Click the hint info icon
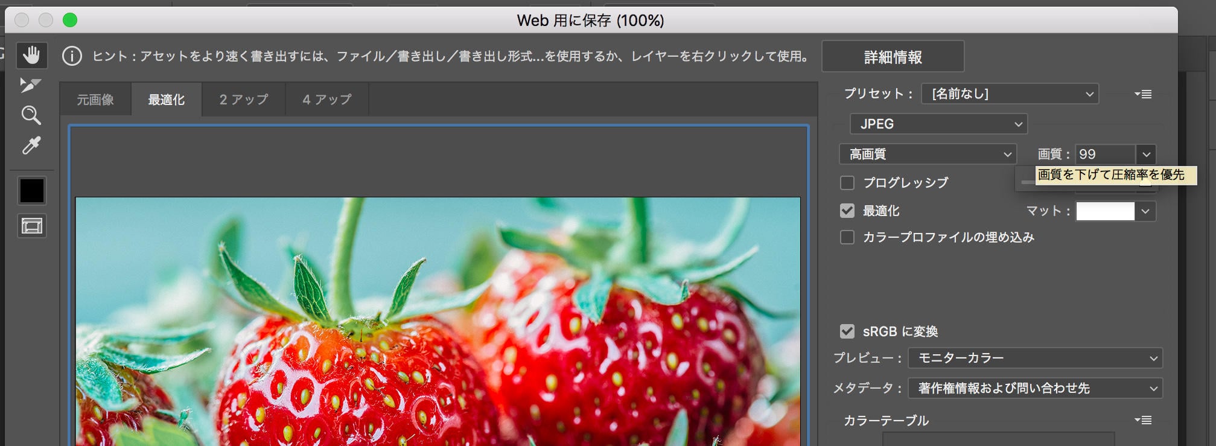1216x446 pixels. (72, 56)
